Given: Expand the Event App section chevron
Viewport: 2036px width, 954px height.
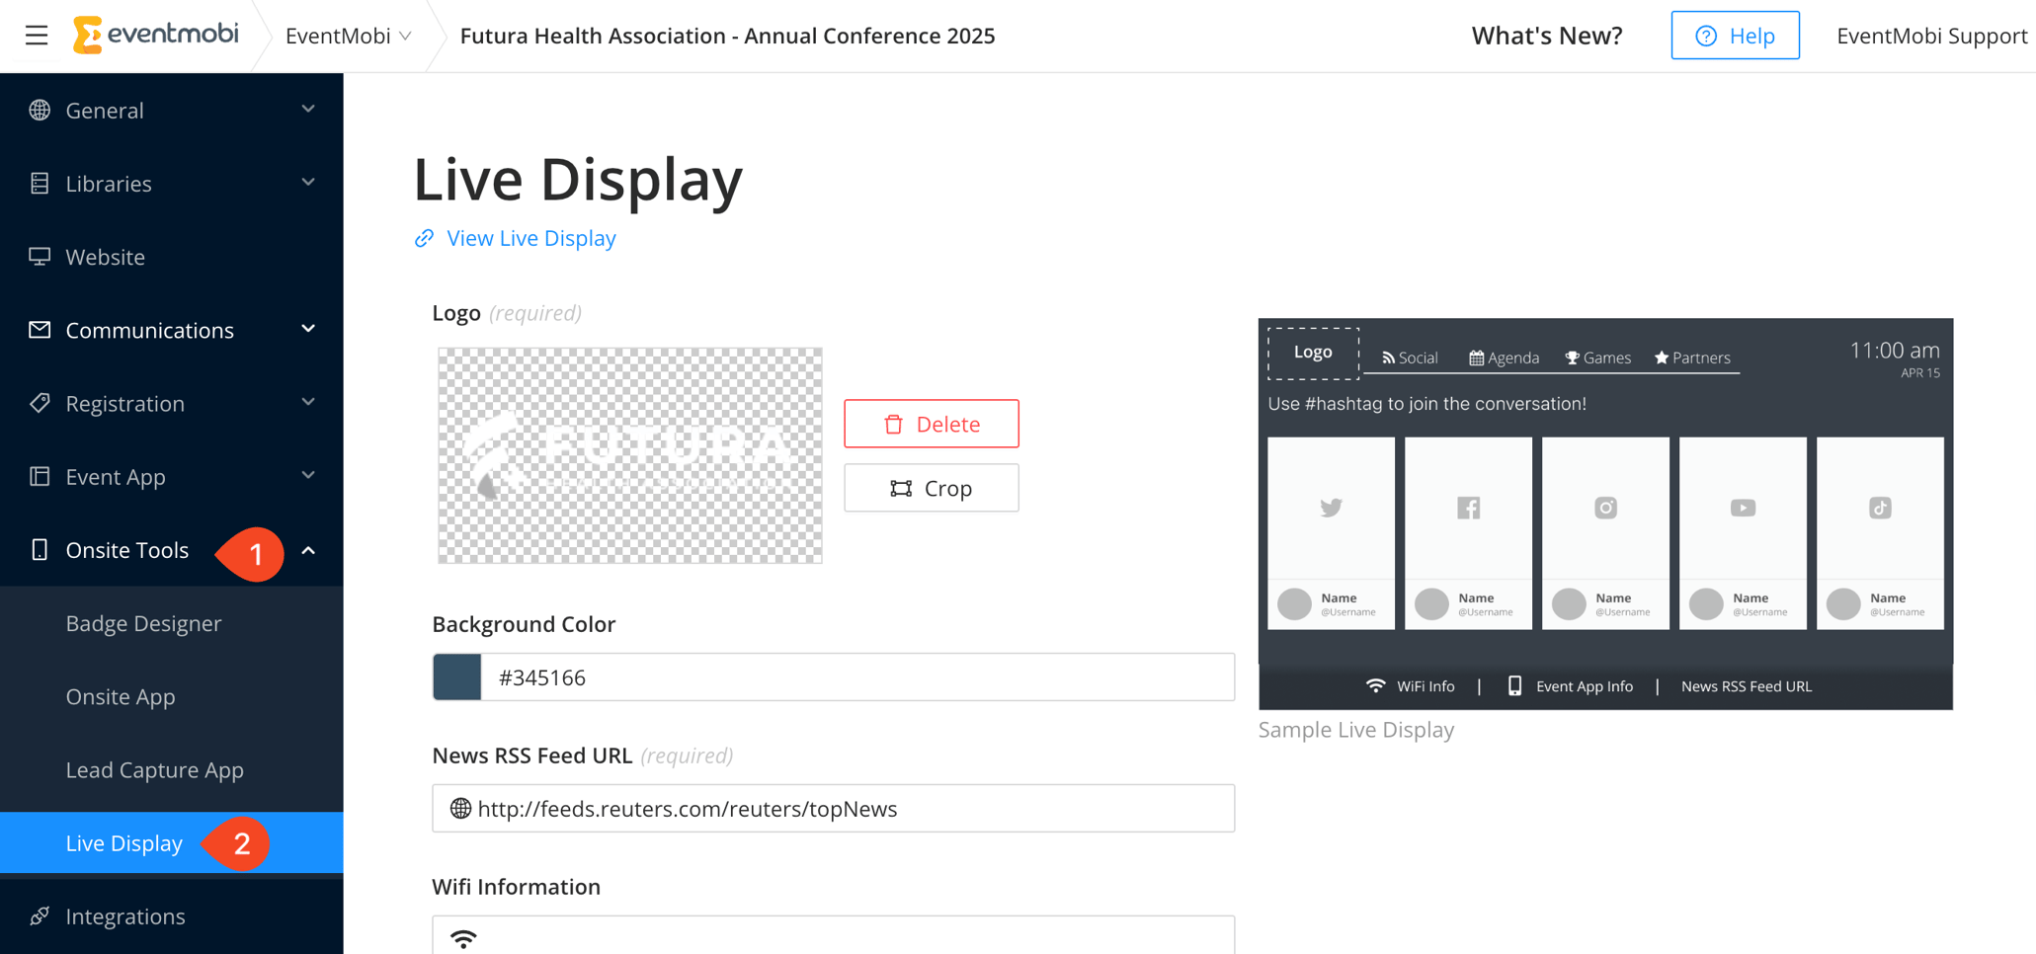Looking at the screenshot, I should tap(308, 475).
